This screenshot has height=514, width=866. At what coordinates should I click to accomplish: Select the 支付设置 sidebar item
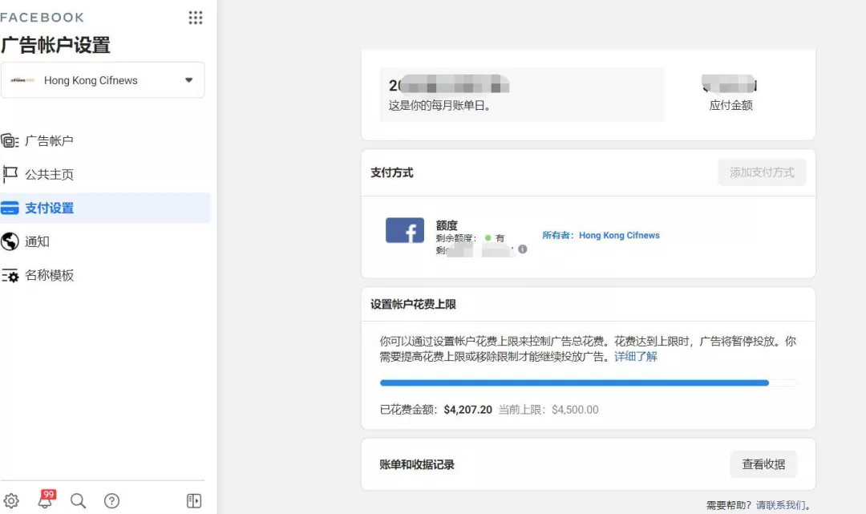point(48,207)
